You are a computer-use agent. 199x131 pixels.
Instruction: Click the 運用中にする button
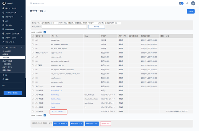[77, 123]
